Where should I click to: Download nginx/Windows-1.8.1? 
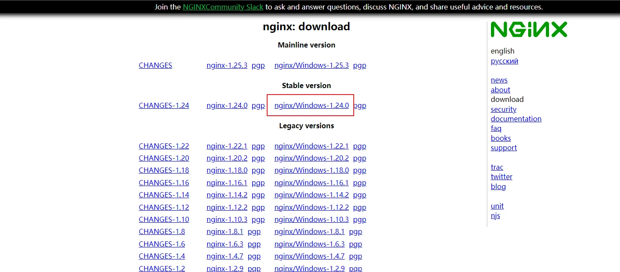point(309,231)
